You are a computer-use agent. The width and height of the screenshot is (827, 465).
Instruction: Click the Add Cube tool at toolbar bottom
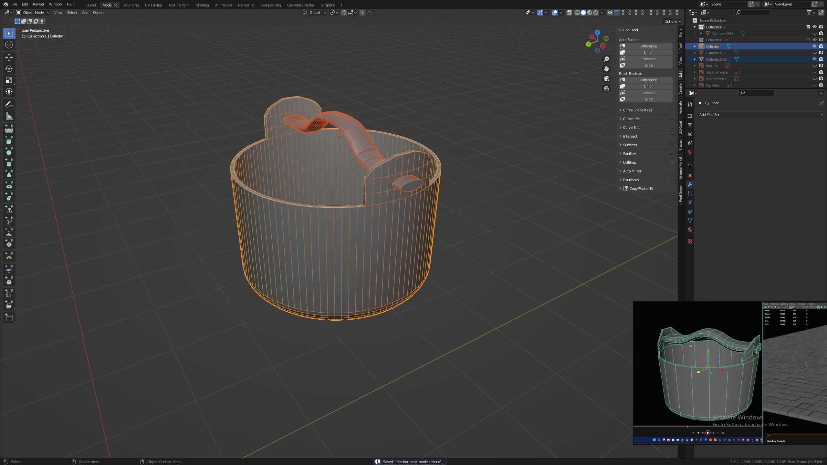9,318
